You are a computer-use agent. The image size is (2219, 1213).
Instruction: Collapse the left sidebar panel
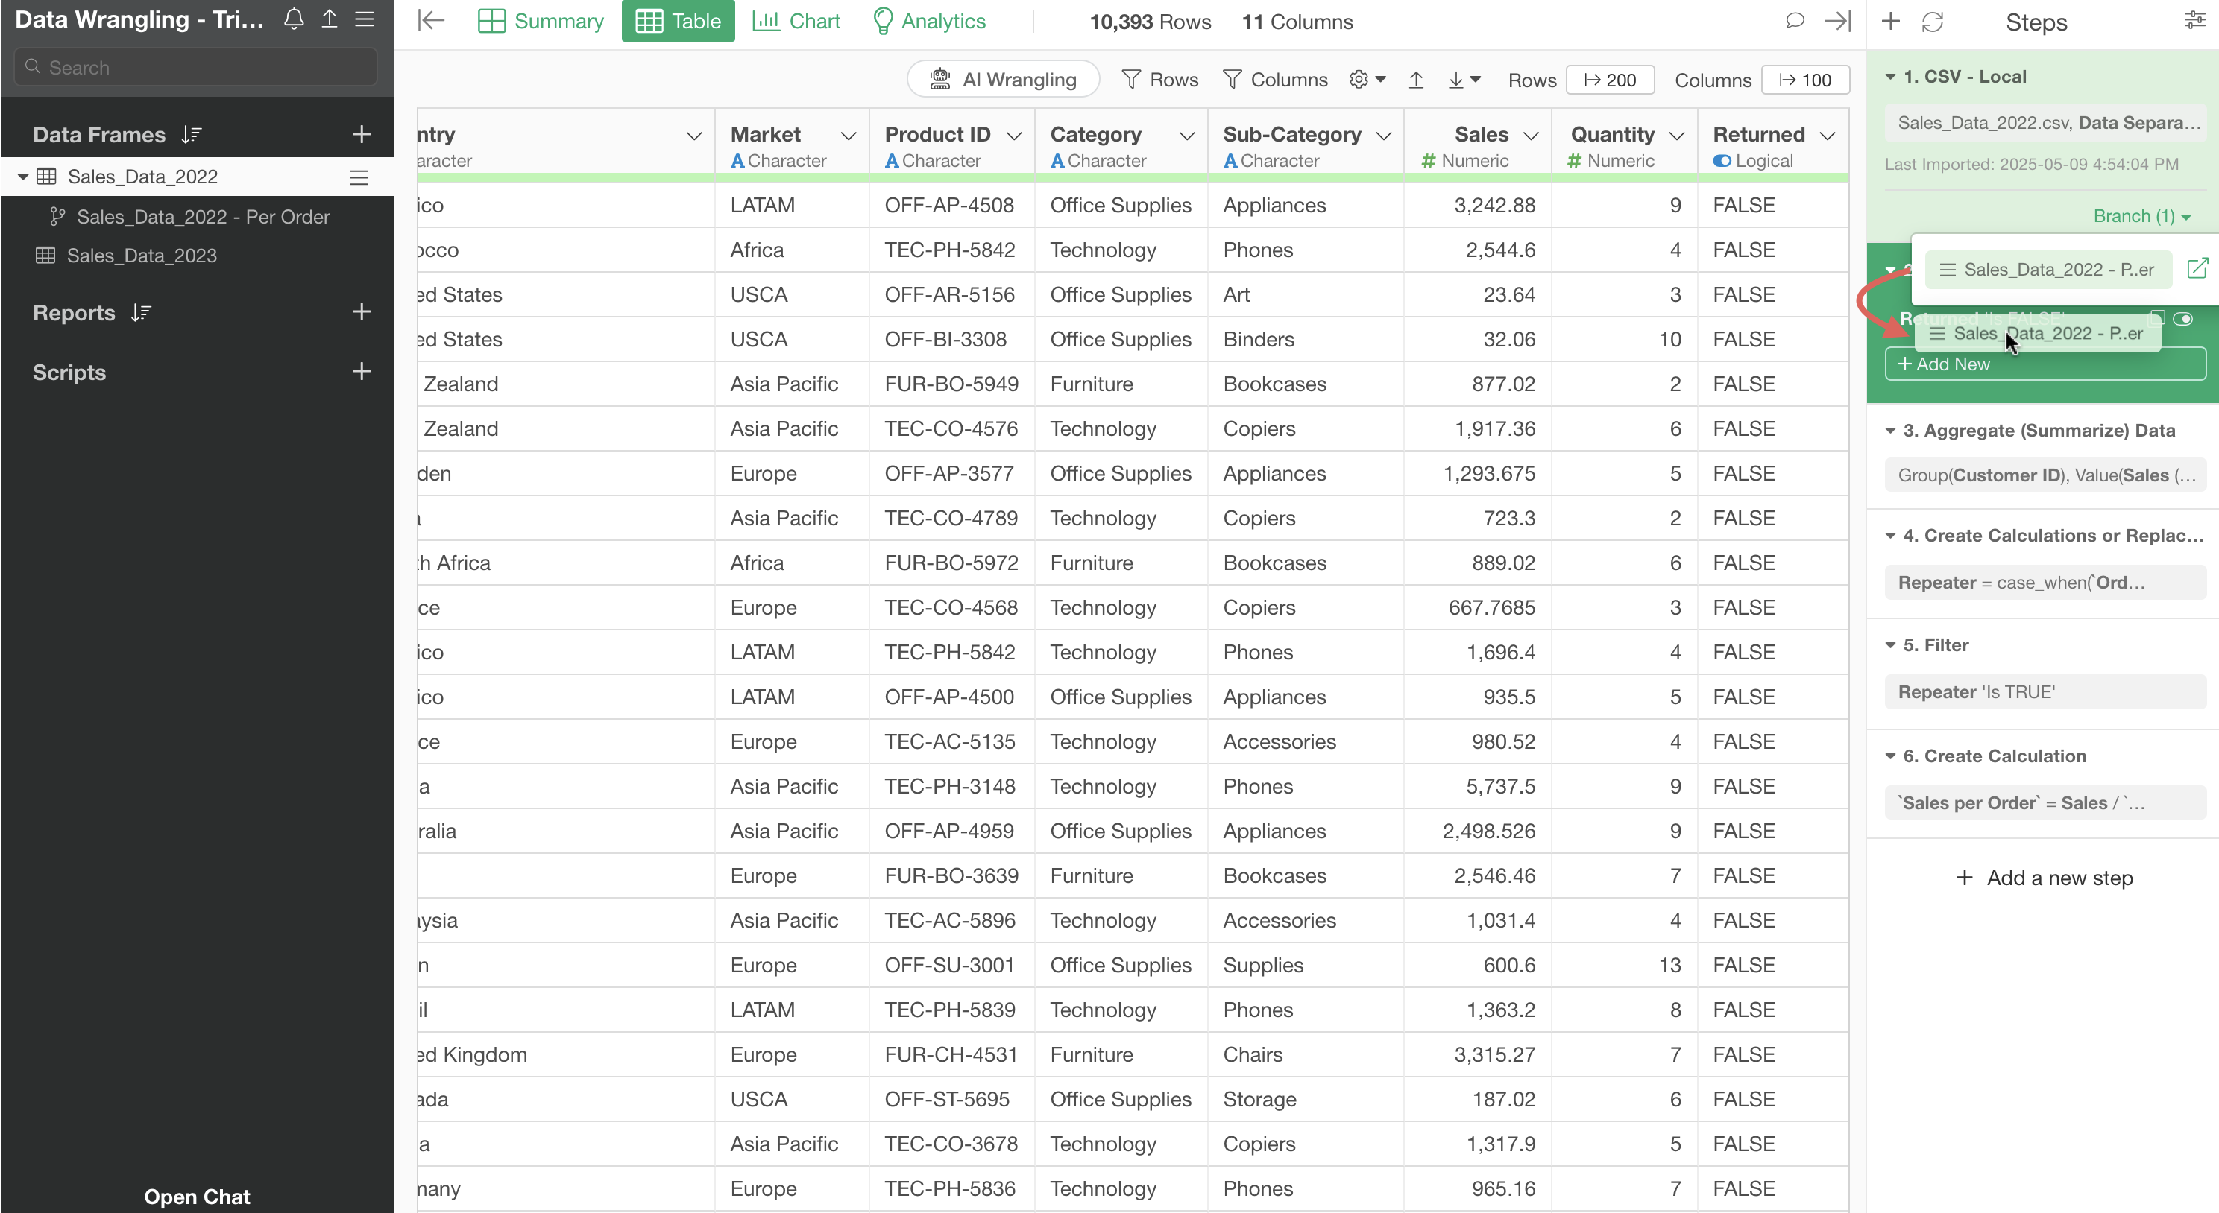[431, 21]
